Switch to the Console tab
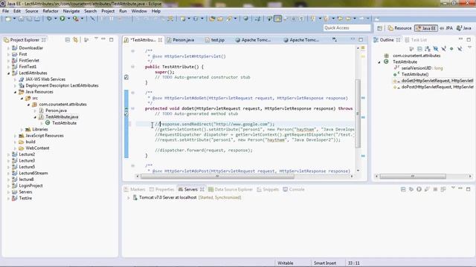Image resolution: width=476 pixels, height=267 pixels. click(294, 190)
